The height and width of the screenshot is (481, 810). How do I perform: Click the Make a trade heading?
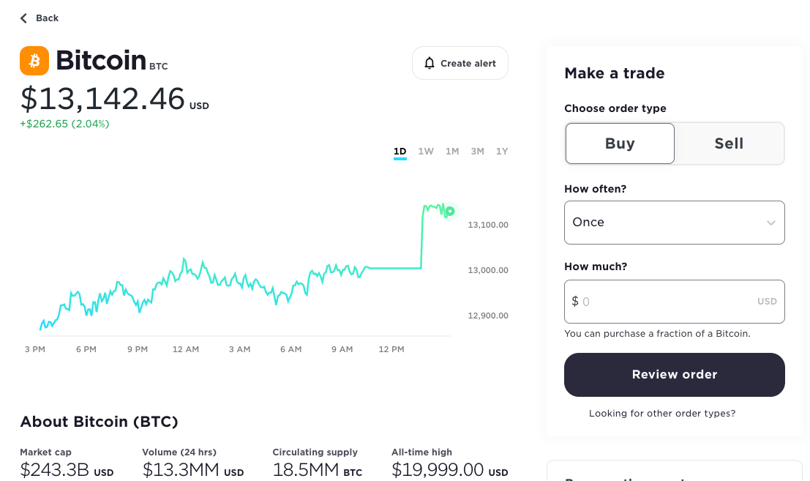(614, 73)
